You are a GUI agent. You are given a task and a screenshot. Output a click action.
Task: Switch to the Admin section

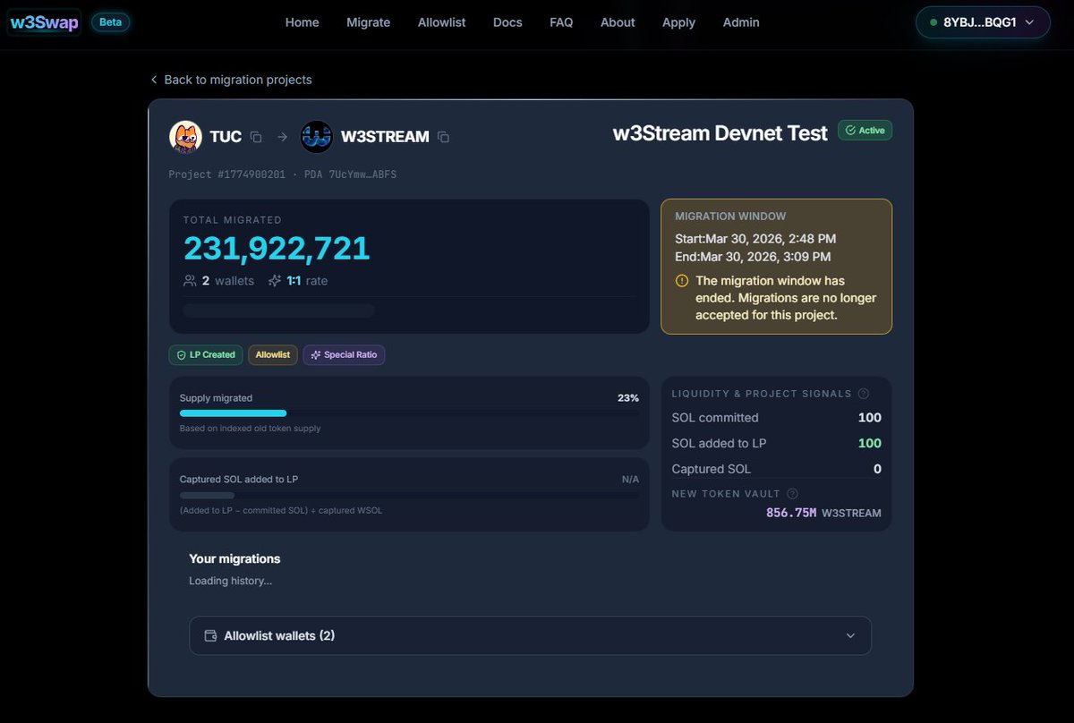(740, 22)
